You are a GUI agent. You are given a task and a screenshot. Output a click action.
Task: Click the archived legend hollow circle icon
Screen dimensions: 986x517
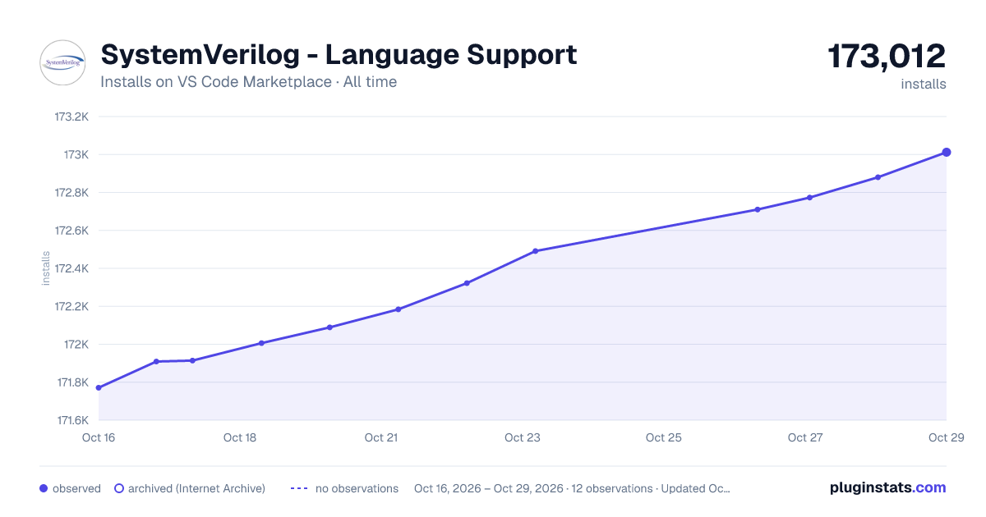(x=118, y=488)
